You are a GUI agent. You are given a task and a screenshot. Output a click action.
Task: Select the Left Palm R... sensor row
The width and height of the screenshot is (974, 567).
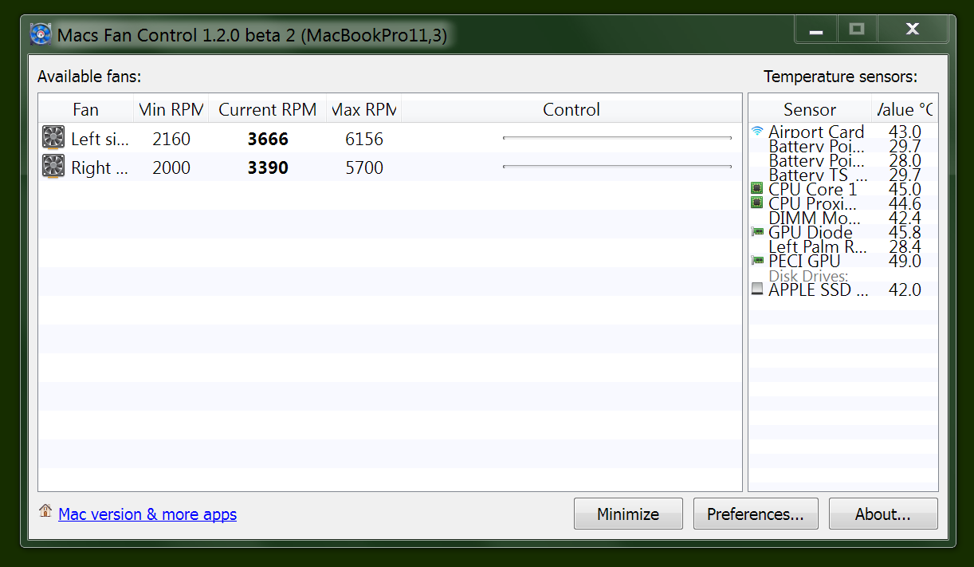click(843, 246)
